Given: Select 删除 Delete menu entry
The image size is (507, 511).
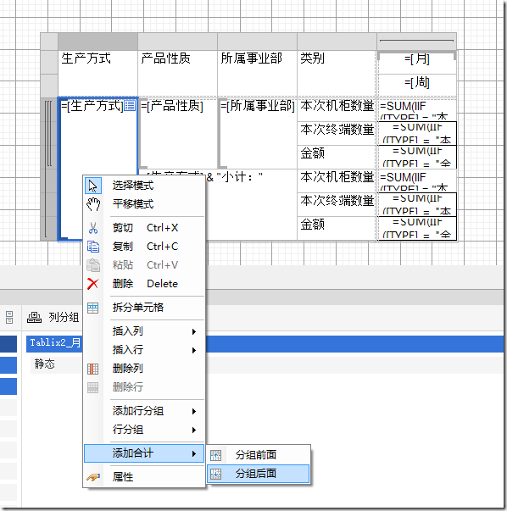Looking at the screenshot, I should (144, 284).
